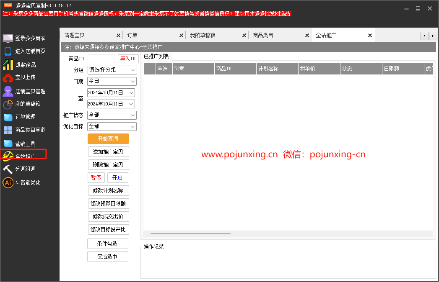Open the 已推广列表 tab
The image size is (439, 282).
pos(156,56)
